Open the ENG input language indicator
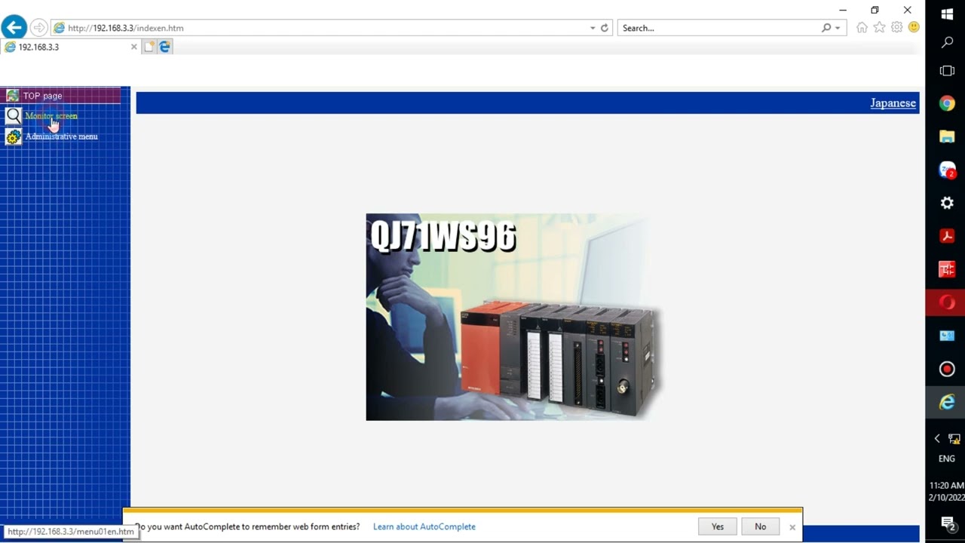Screen dimensions: 965x543 click(x=947, y=459)
